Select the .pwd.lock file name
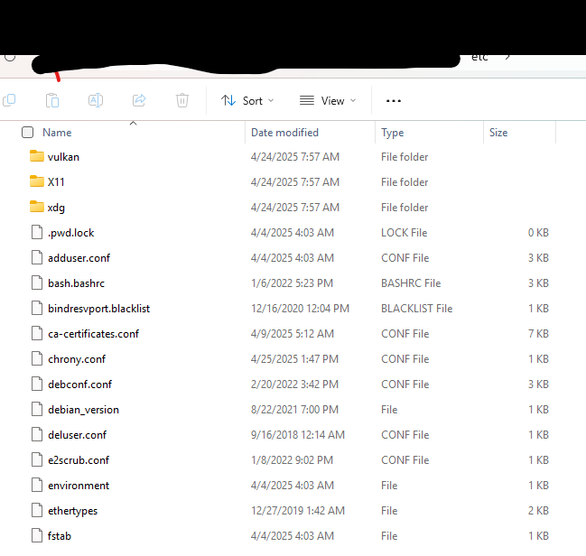 71,233
